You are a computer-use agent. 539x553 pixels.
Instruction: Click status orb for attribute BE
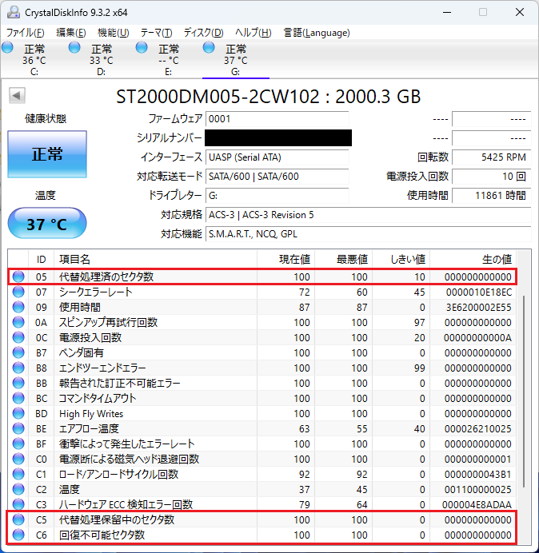18,428
